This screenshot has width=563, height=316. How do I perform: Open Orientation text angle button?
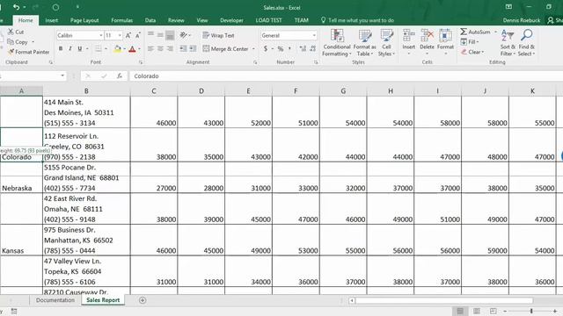pos(184,35)
